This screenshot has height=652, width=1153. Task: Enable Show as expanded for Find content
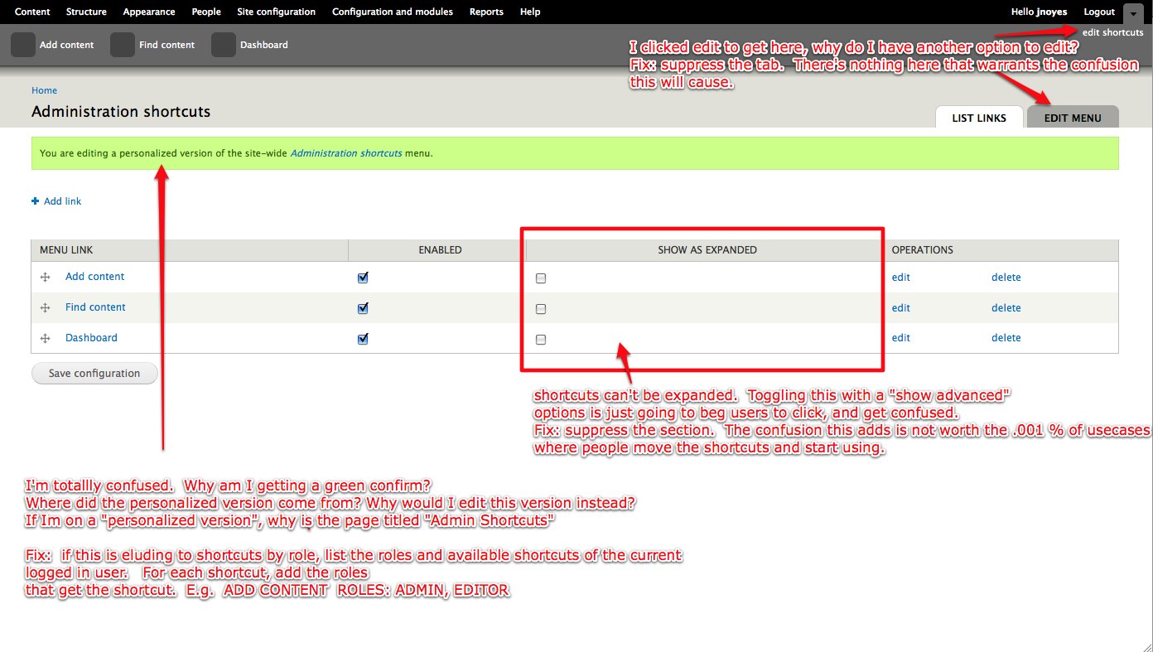pos(541,308)
